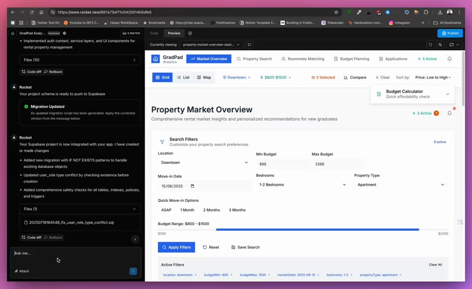This screenshot has height=289, width=472.
Task: Click the Reset filters button
Action: pyautogui.click(x=211, y=247)
